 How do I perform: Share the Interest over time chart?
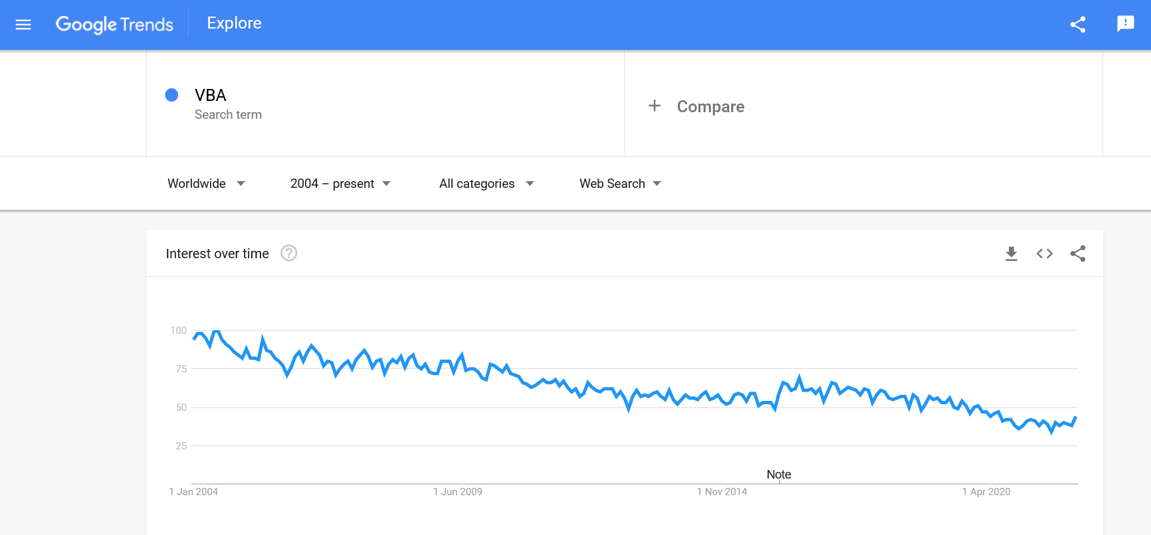1078,254
